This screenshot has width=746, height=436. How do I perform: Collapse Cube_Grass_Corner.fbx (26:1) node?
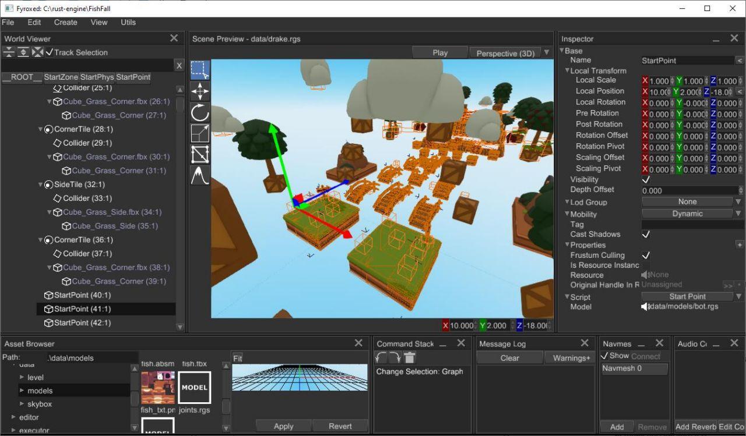[50, 101]
